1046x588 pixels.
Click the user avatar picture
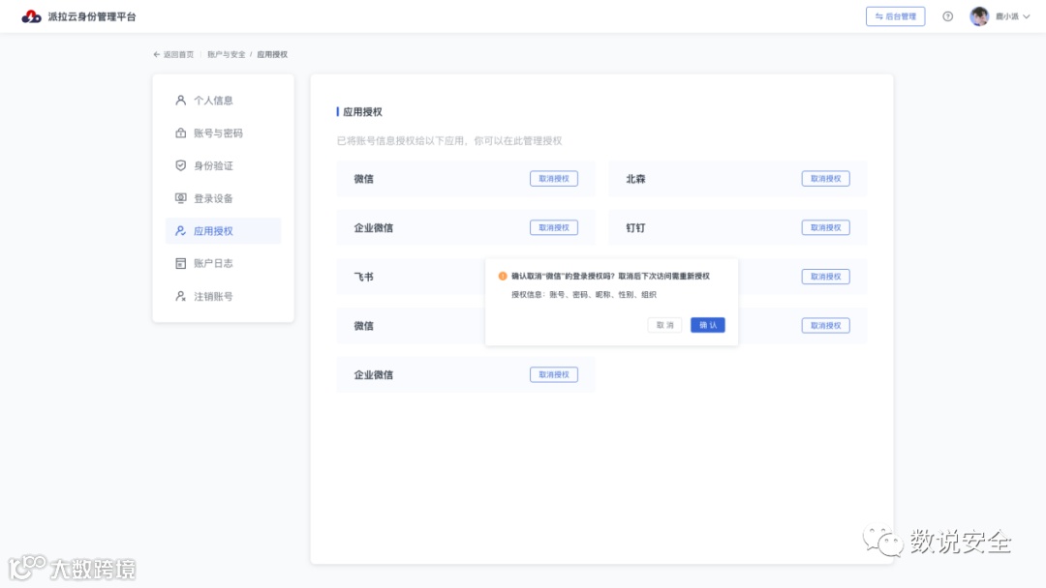tap(978, 16)
